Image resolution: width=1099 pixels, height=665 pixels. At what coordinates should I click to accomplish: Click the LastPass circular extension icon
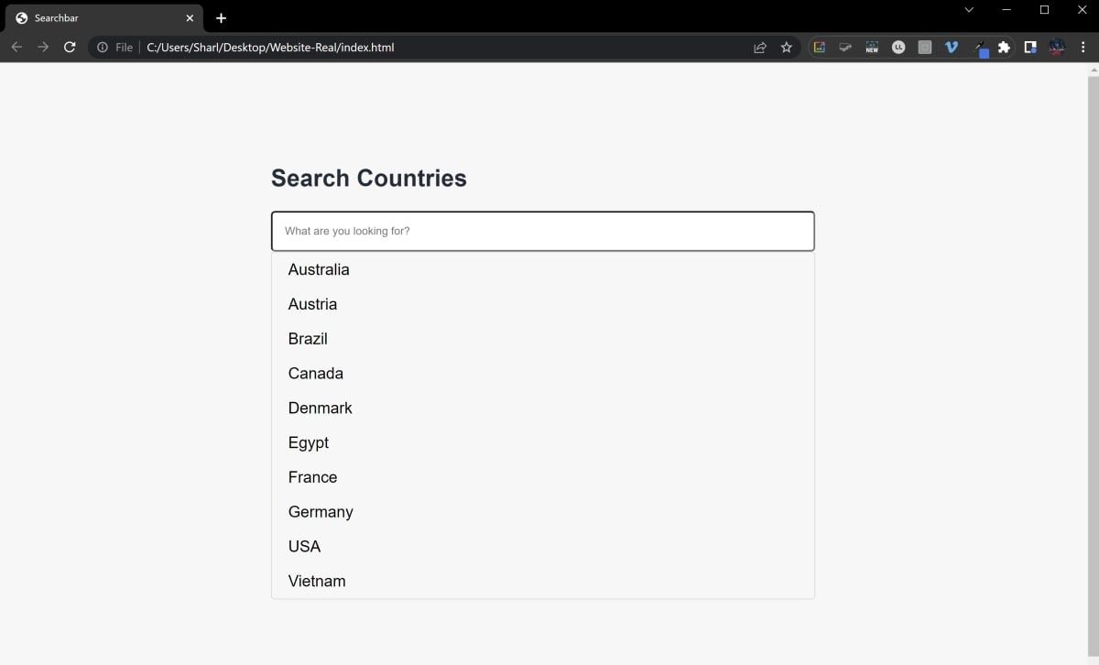[x=898, y=47]
